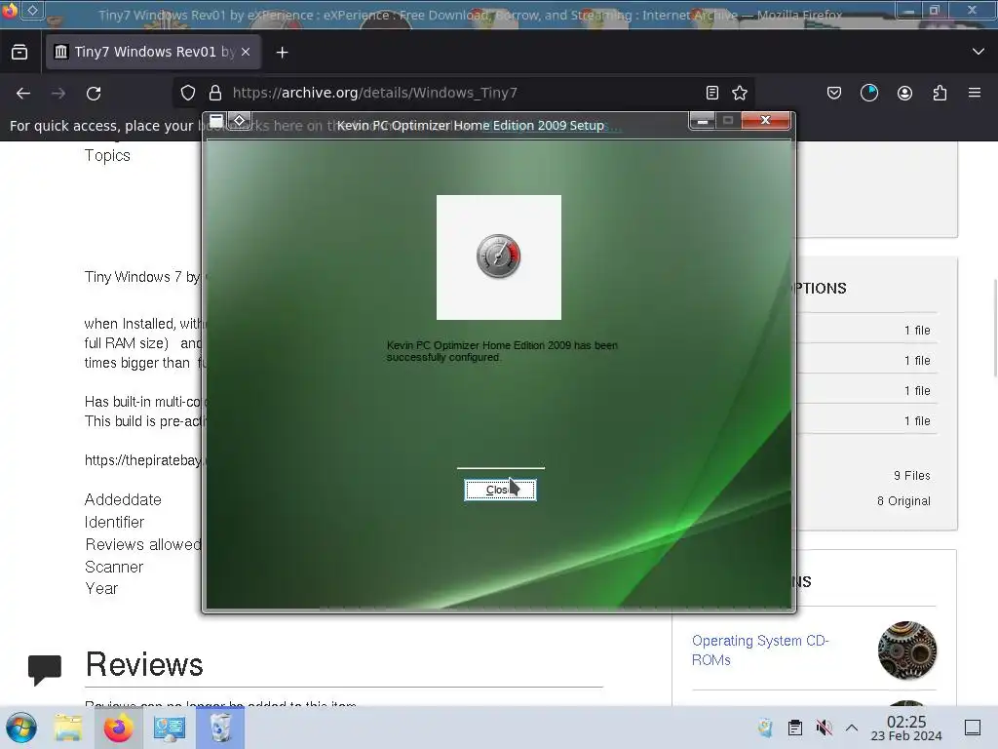Click the Identifier metadata label
This screenshot has height=749, width=998.
tap(114, 523)
